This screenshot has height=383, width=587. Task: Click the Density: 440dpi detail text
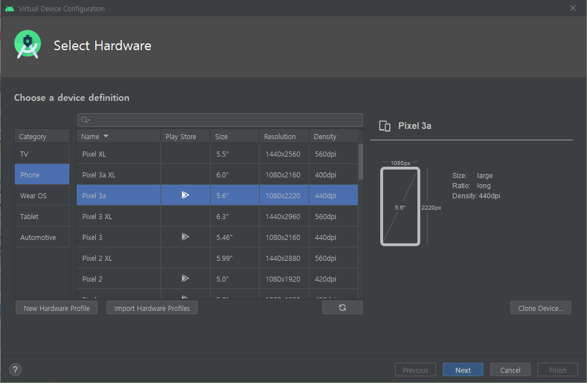pyautogui.click(x=476, y=196)
